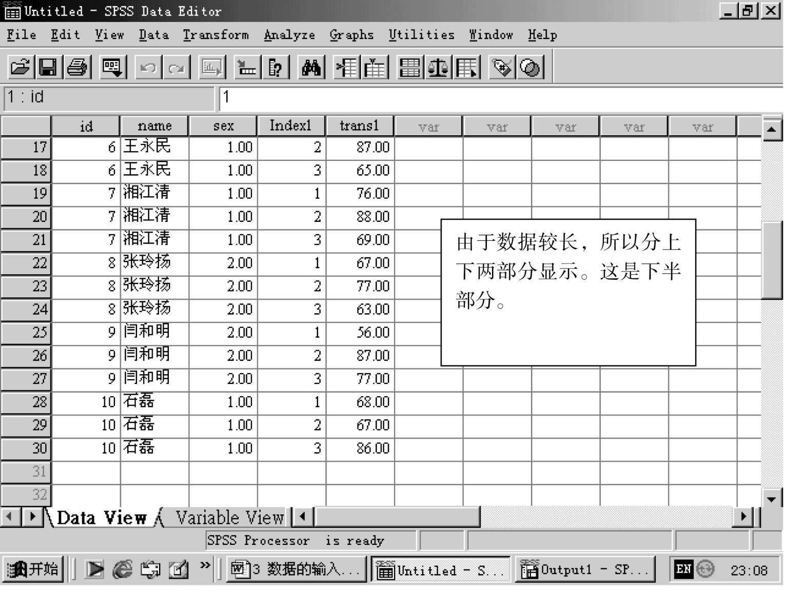Screen dimensions: 788x591
Task: Switch to Output1 window in taskbar
Action: point(585,570)
